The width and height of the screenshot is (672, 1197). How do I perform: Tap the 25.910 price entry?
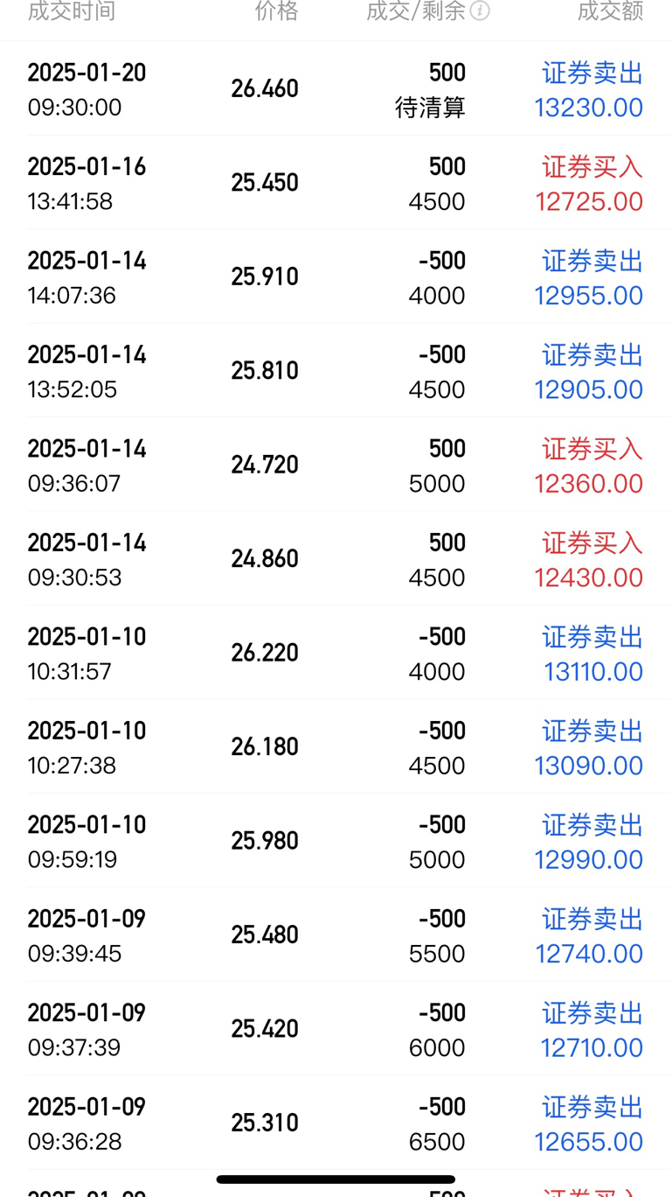265,276
